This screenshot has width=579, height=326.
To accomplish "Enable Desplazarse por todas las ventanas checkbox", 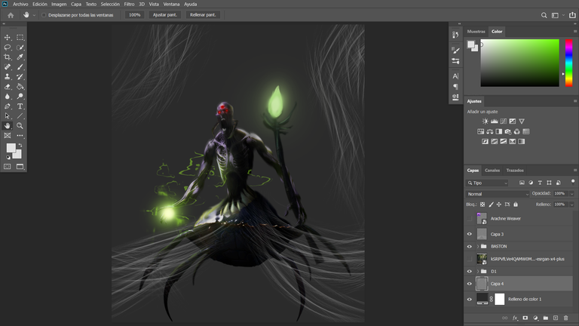I will click(44, 15).
